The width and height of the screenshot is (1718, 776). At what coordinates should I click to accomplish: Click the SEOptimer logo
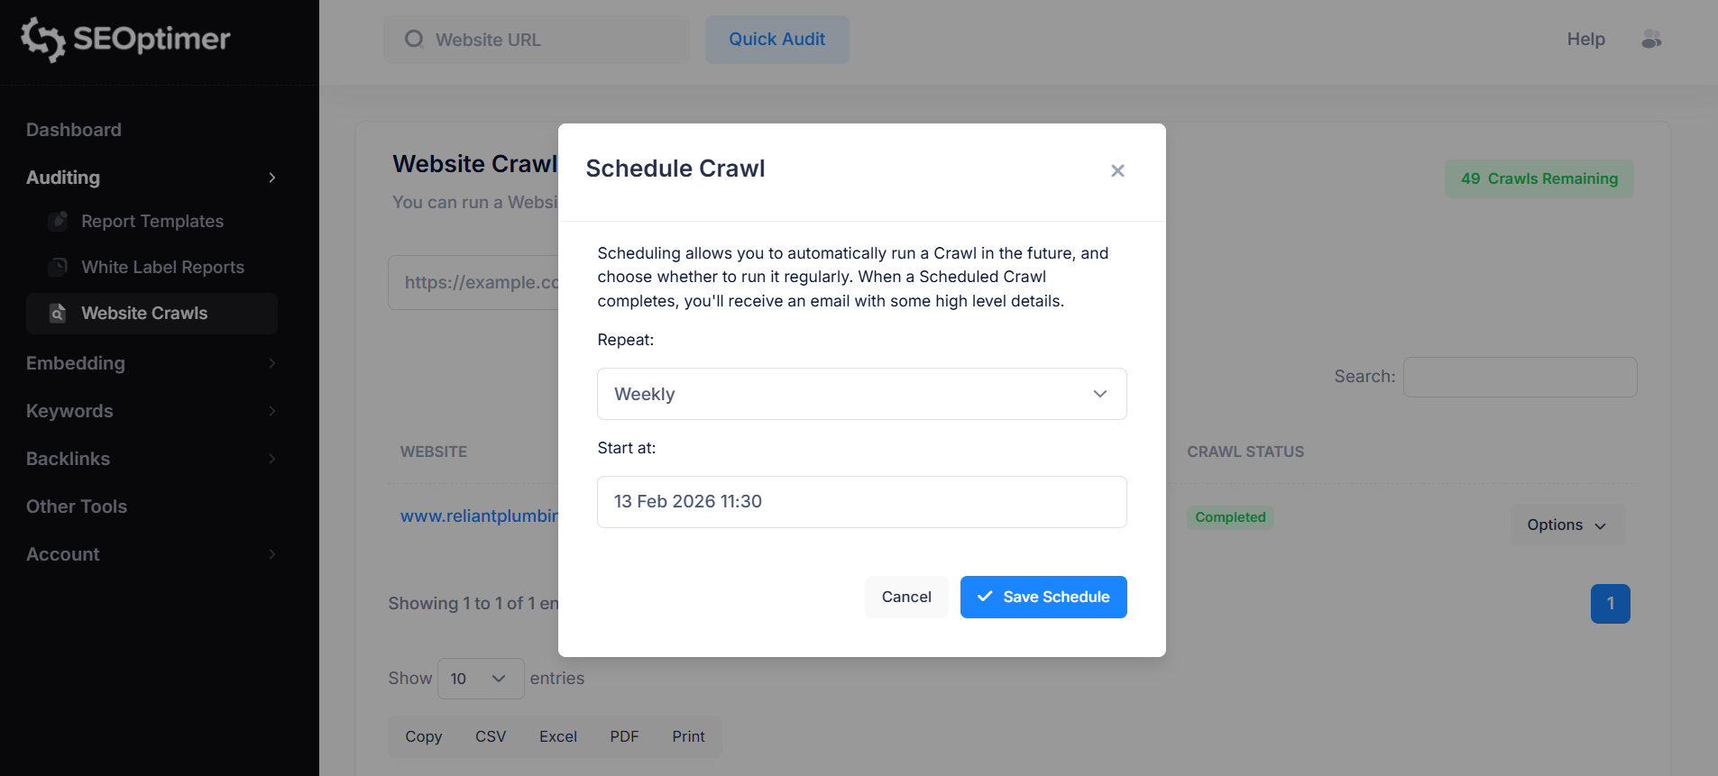click(124, 39)
